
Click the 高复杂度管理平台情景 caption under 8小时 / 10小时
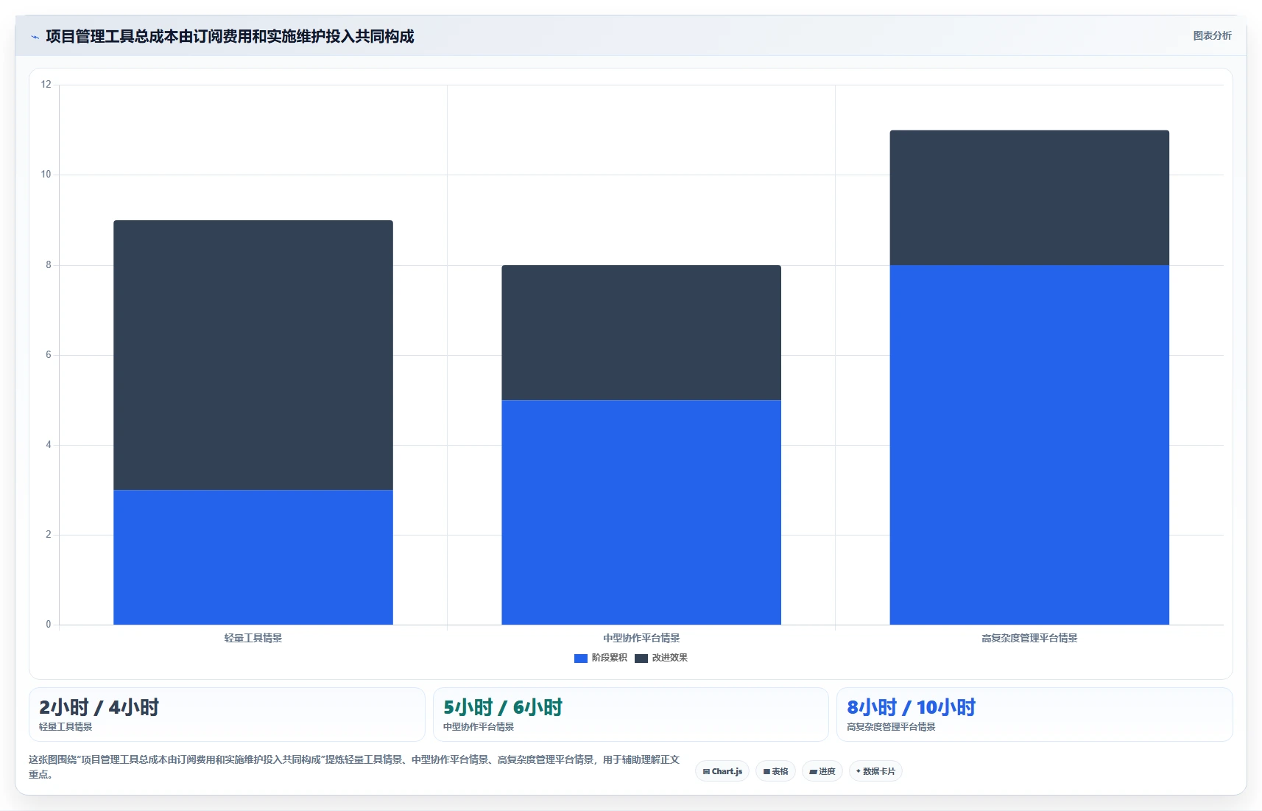click(x=891, y=727)
